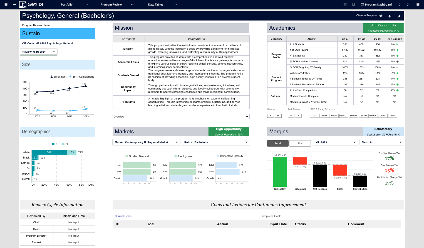This screenshot has width=424, height=248.
Task: Open the YR: 2023 dropdown
Action: point(336,142)
